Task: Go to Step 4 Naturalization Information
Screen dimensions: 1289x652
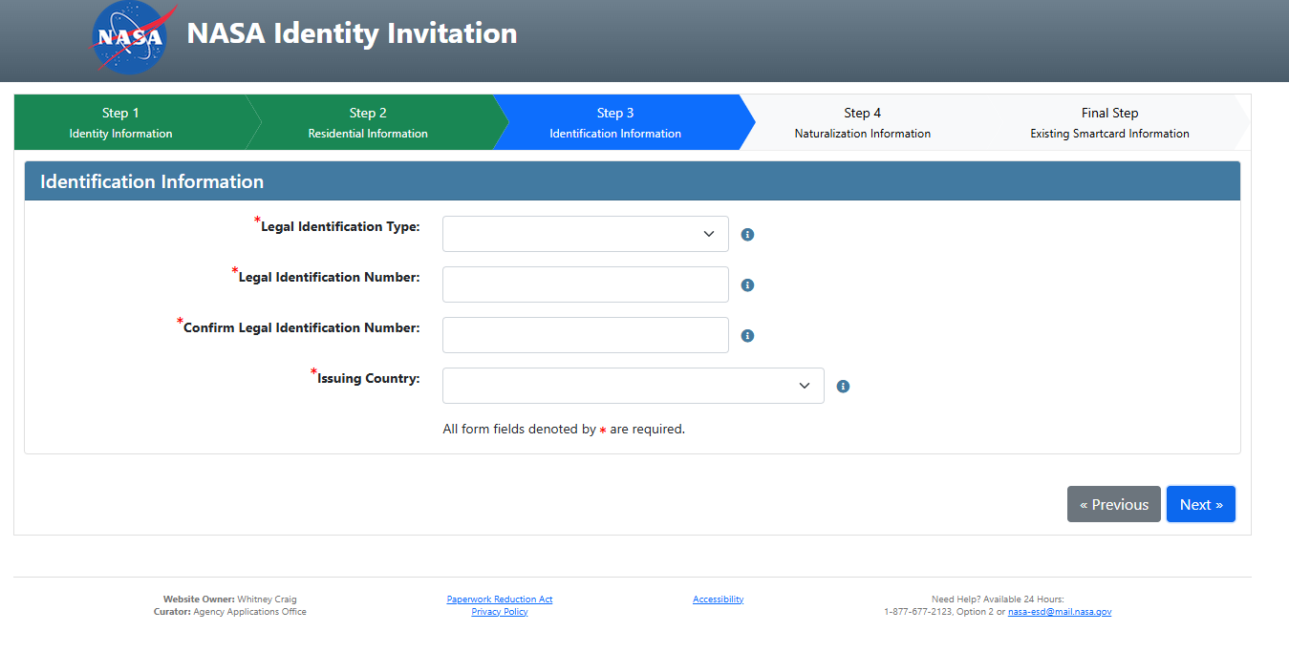Action: tap(863, 122)
